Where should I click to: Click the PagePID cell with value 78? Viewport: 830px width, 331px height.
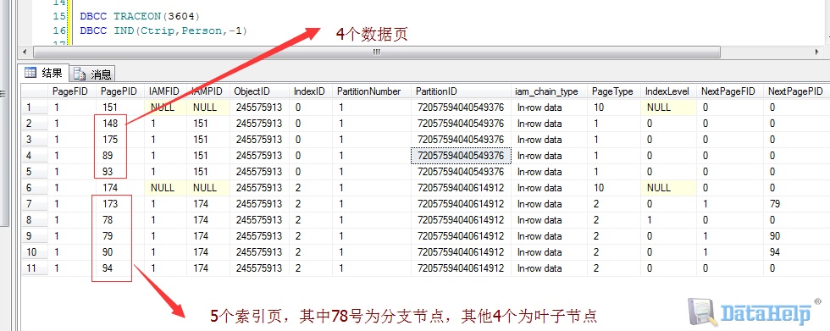[x=120, y=220]
